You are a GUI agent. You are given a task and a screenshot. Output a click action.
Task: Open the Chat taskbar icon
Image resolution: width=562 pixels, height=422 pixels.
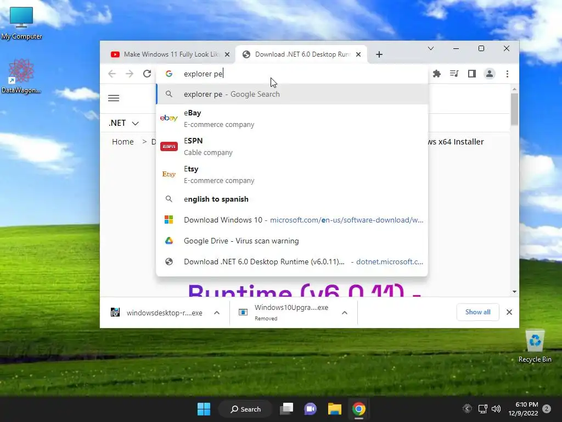(311, 409)
